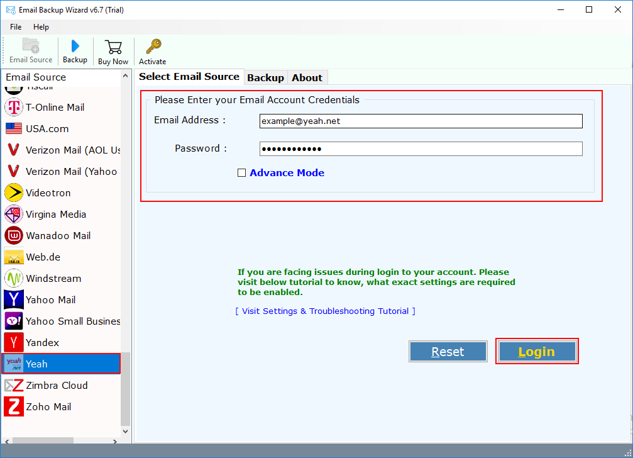Click the source list scroll up arrow
The image size is (633, 458).
tap(126, 76)
